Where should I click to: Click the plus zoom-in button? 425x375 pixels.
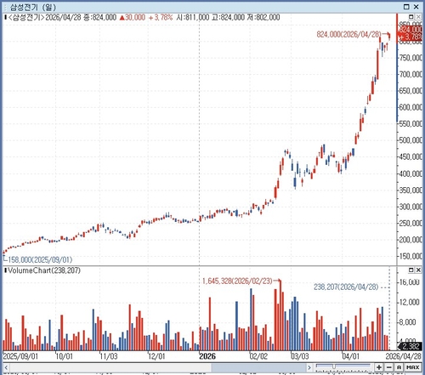click(379, 367)
